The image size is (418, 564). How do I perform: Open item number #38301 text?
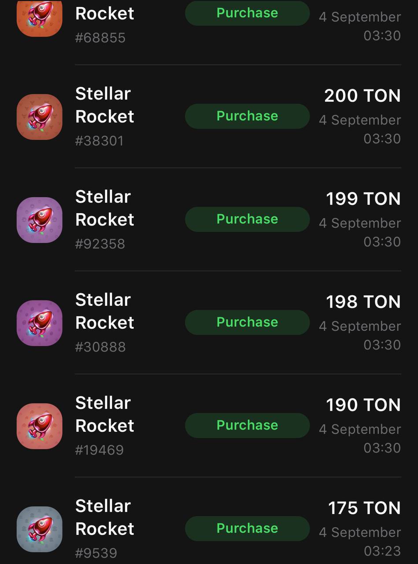coord(100,141)
